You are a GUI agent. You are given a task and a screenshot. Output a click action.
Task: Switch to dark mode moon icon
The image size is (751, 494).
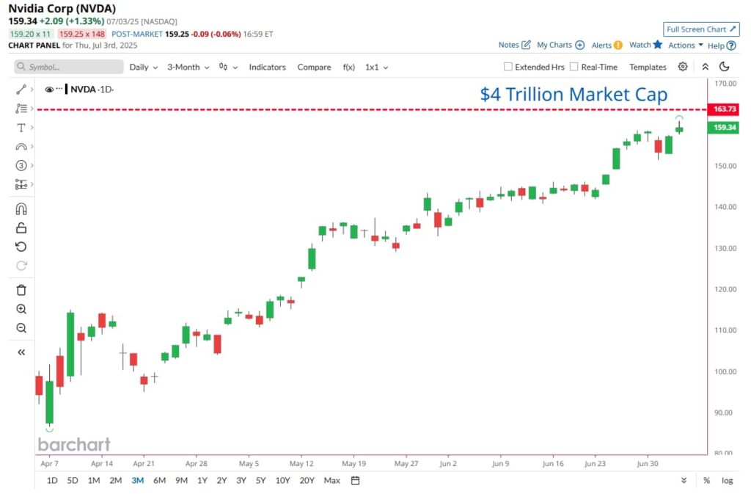[724, 67]
